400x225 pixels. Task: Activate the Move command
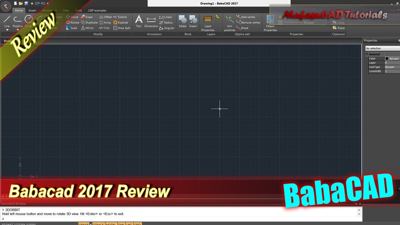(72, 17)
